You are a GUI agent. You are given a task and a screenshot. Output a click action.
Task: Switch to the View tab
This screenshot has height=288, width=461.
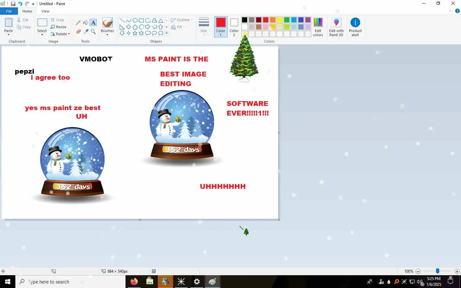point(45,11)
